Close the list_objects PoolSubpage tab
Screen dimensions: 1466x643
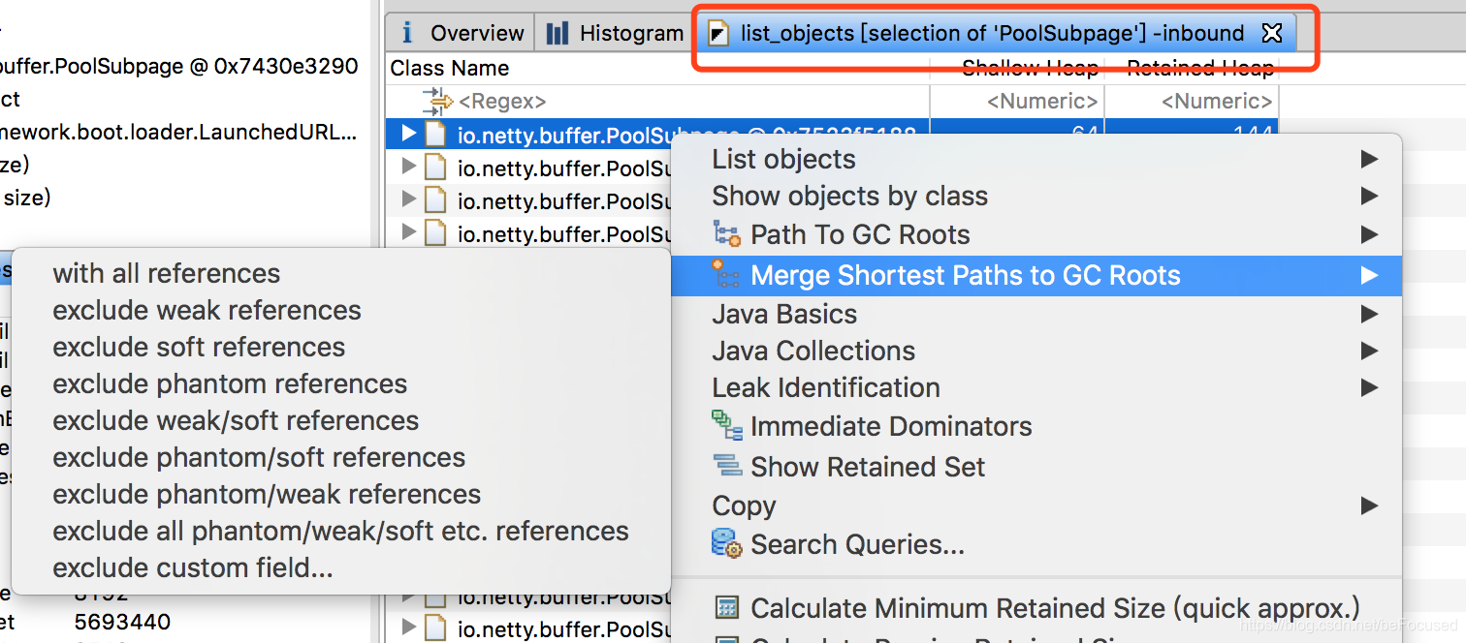pos(1271,33)
